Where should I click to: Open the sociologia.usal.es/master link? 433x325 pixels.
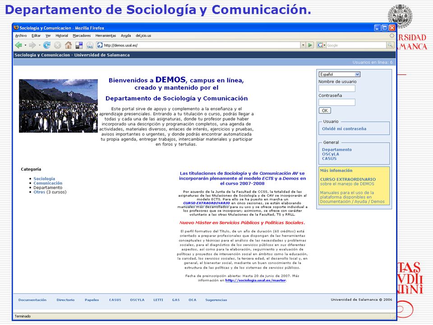click(255, 280)
